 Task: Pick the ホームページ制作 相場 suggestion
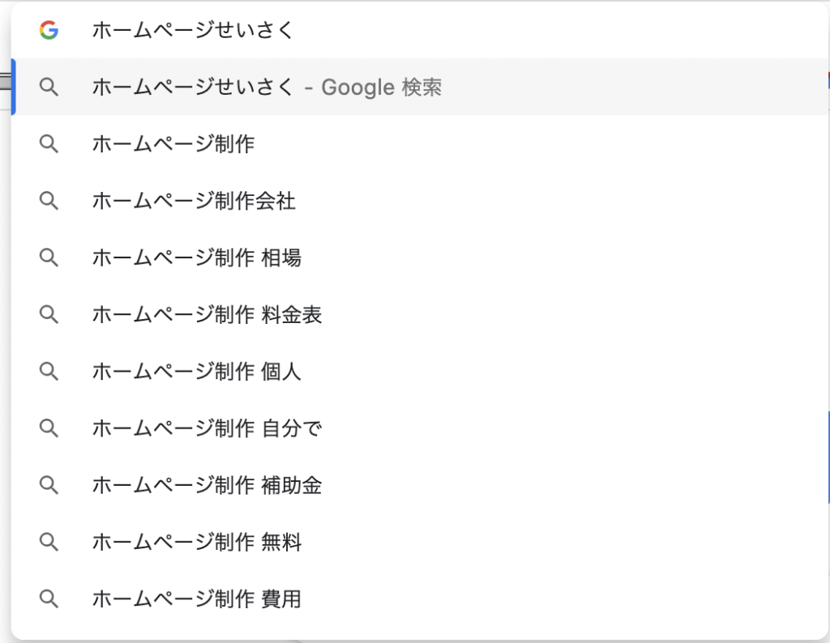(x=197, y=258)
